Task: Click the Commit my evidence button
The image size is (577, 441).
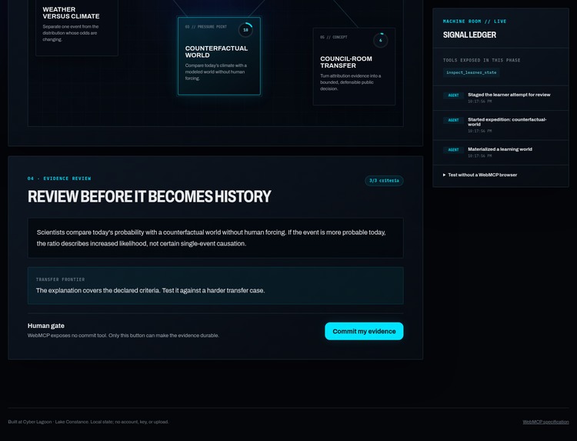Action: click(x=364, y=331)
